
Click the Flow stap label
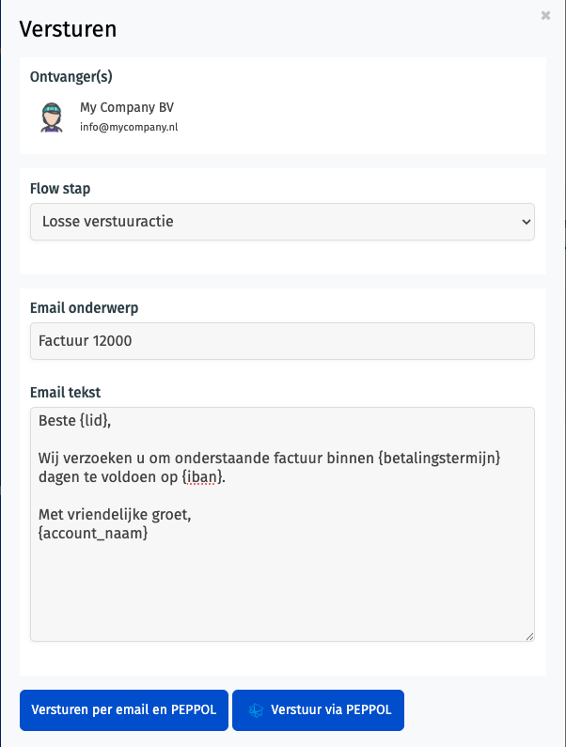[x=60, y=189]
